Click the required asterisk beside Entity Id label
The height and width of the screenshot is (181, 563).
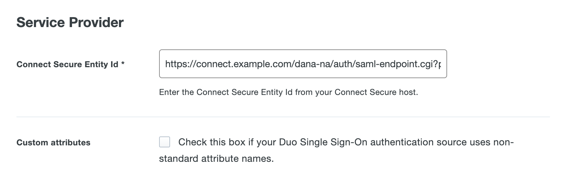pos(122,64)
